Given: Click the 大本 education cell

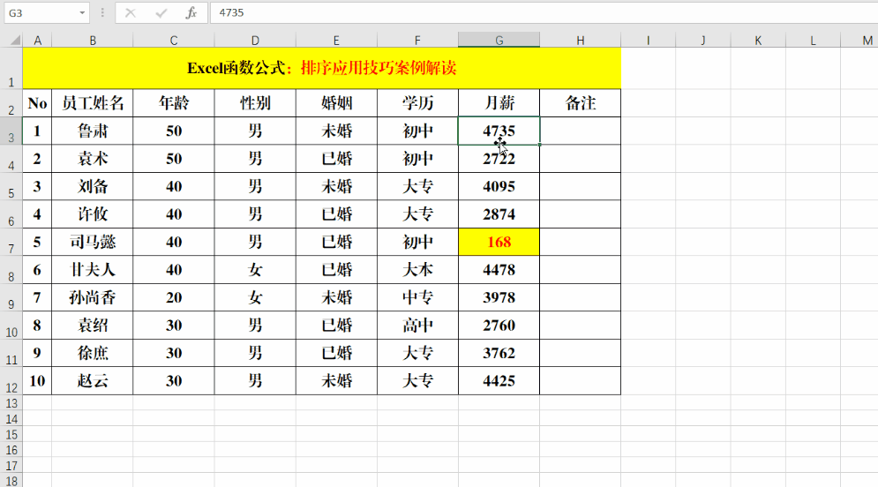Looking at the screenshot, I should 417,270.
